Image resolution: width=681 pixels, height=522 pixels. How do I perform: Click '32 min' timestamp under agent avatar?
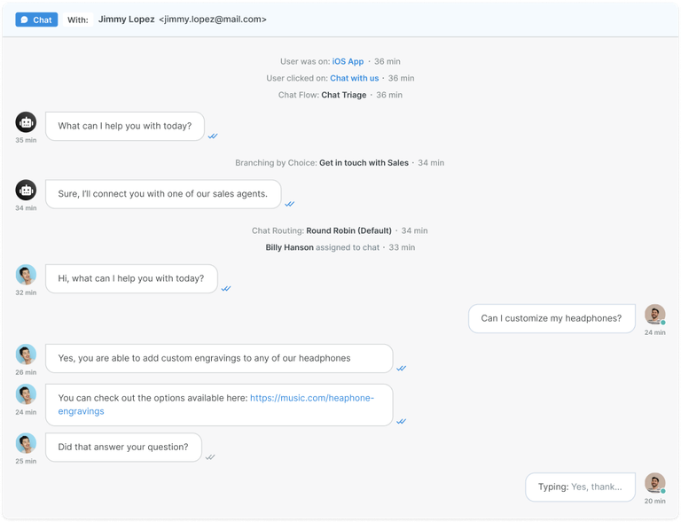(x=26, y=292)
